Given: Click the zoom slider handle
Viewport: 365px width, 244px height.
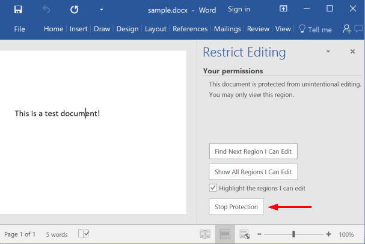Looking at the screenshot, I should coord(293,234).
